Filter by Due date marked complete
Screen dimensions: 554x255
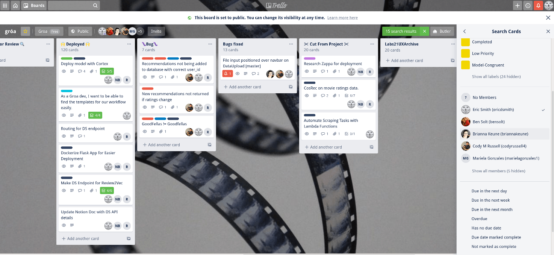click(x=496, y=237)
